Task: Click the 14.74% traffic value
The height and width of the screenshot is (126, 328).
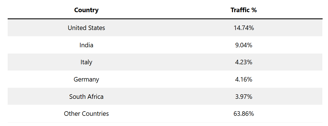Action: tap(243, 28)
